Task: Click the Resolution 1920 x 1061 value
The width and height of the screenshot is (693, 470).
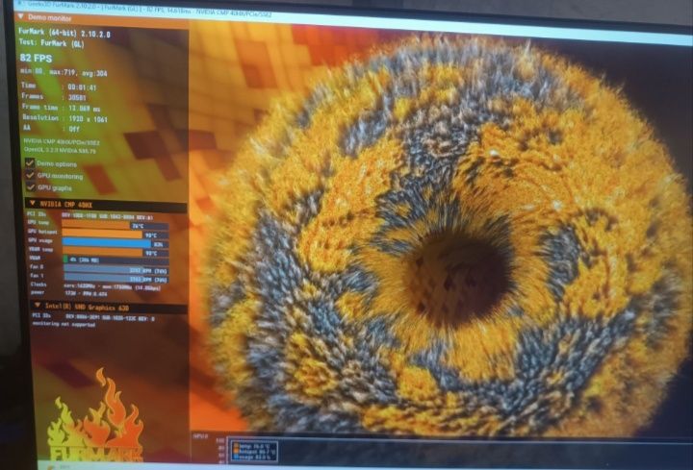Action: [x=88, y=119]
